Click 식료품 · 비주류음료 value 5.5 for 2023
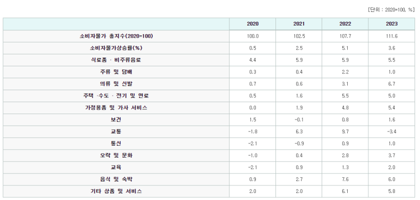420x200 pixels. click(x=392, y=60)
